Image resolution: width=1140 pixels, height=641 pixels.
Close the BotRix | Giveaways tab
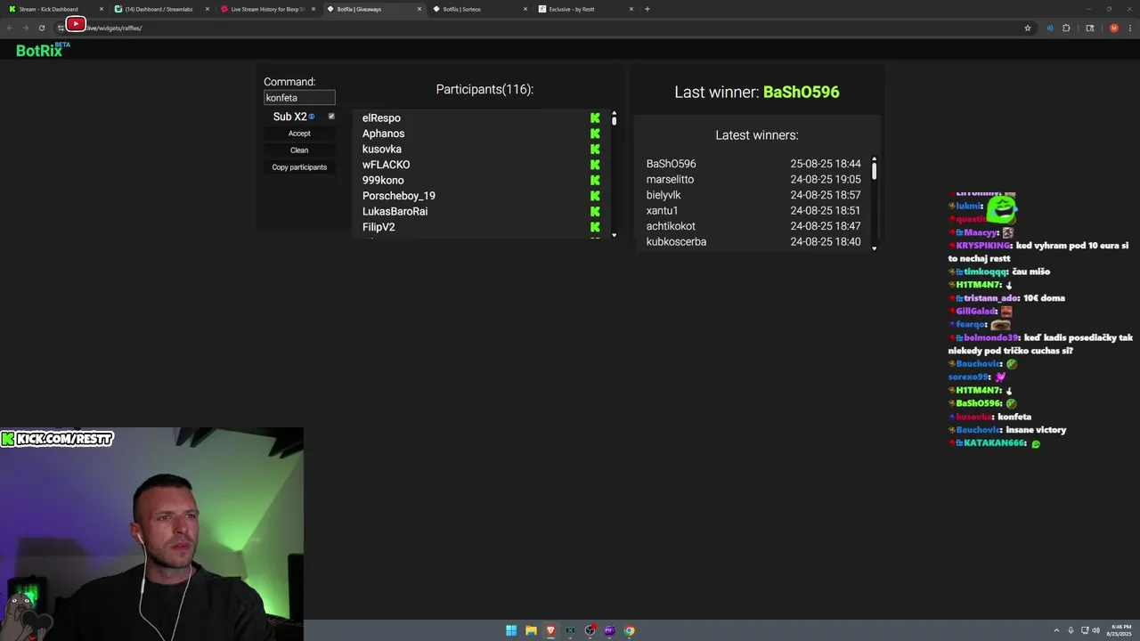click(419, 9)
